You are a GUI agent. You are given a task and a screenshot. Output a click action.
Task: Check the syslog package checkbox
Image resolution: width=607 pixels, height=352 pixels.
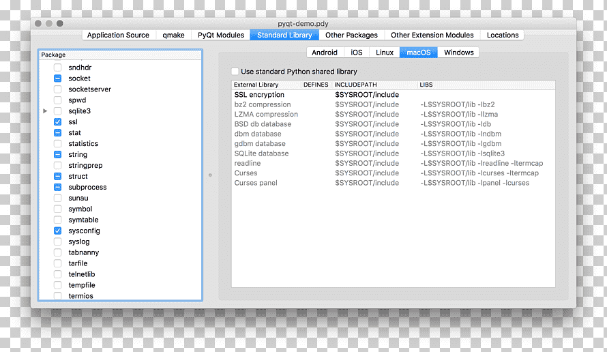[58, 241]
